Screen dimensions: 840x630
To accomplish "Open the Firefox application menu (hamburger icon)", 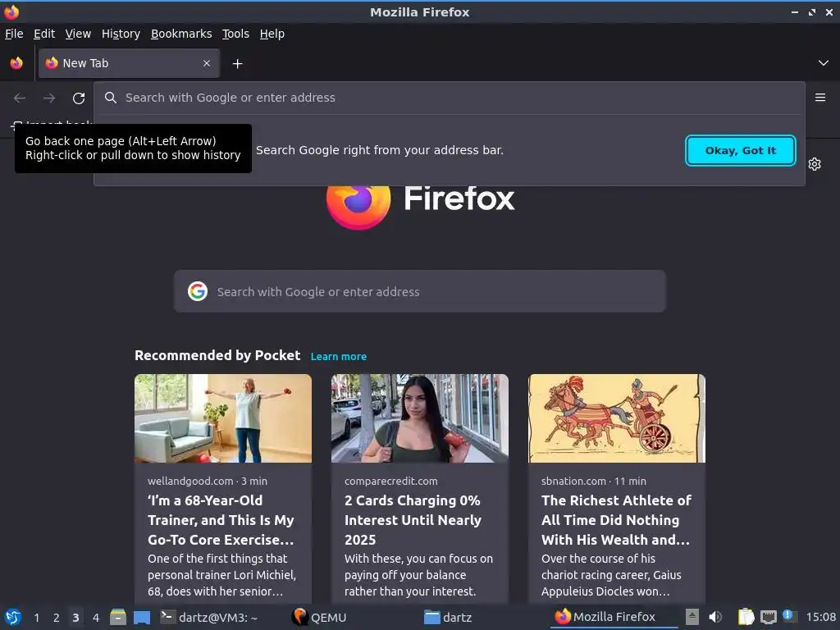I will click(x=819, y=98).
